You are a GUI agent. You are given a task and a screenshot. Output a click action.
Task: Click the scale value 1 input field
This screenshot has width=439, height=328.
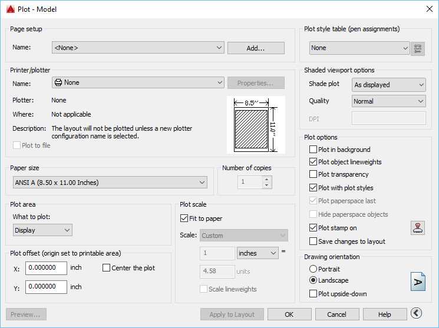coord(217,253)
